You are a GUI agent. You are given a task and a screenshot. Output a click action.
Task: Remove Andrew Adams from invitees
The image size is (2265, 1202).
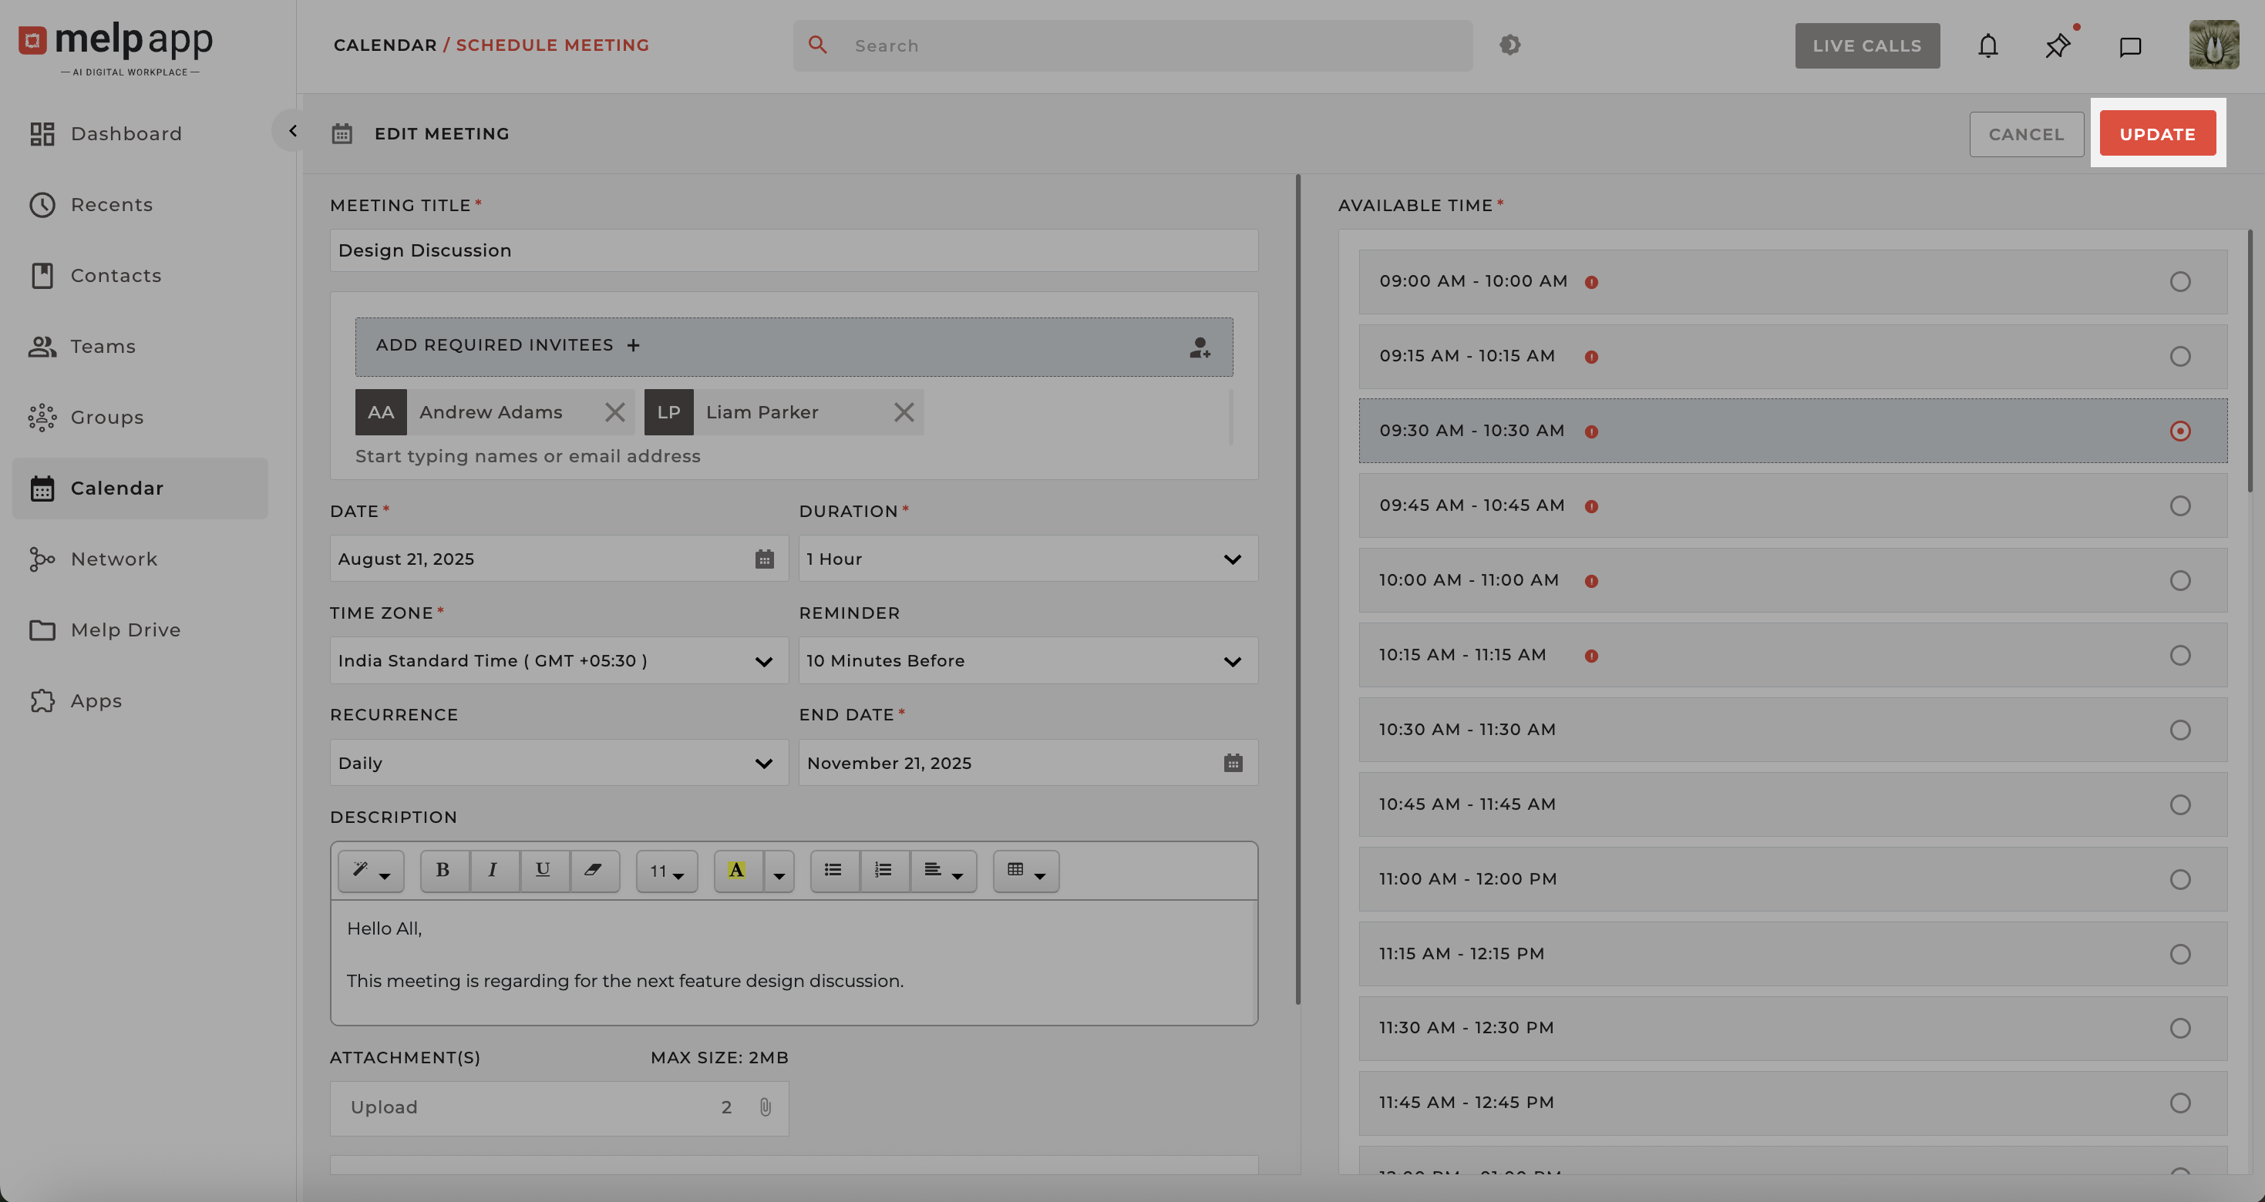(x=614, y=412)
